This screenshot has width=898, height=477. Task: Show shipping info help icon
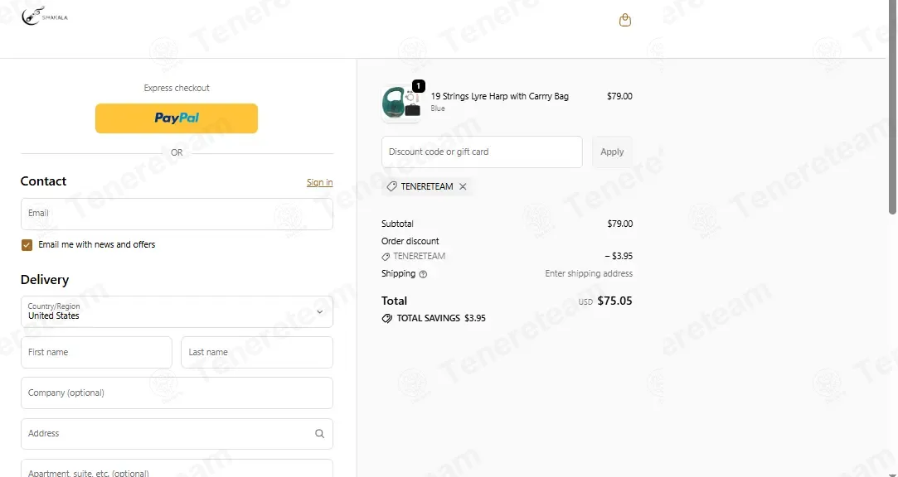pos(423,274)
